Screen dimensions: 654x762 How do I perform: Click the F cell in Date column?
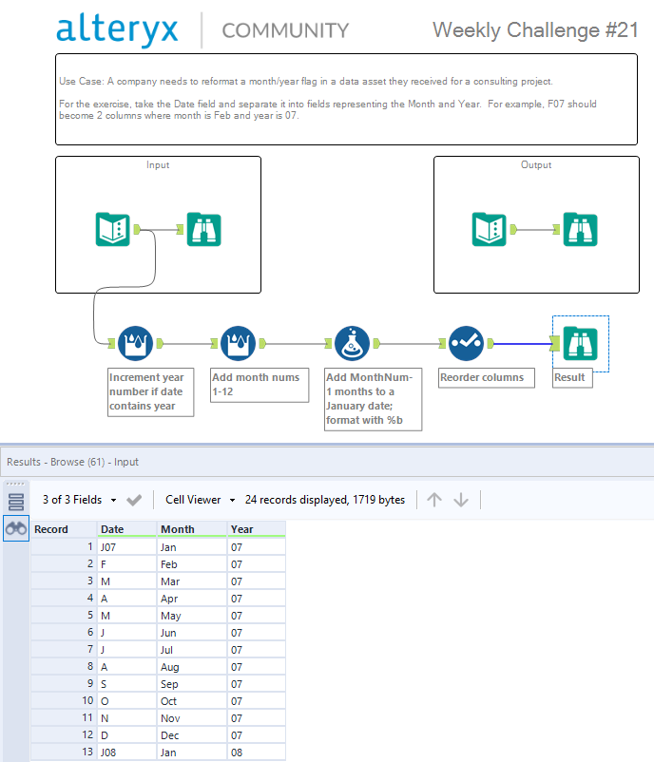127,564
